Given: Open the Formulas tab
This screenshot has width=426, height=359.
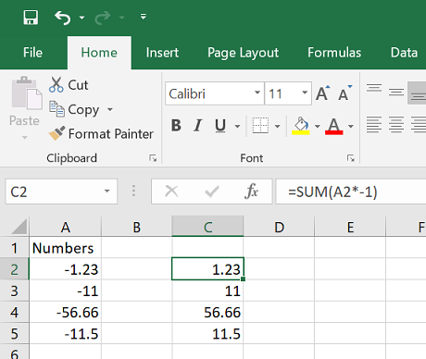Looking at the screenshot, I should 334,53.
